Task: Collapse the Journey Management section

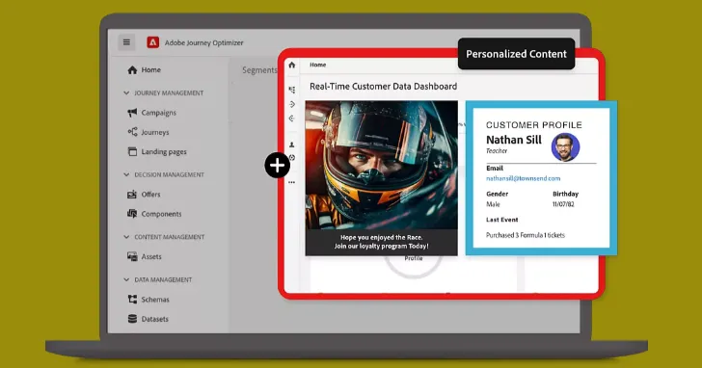Action: 126,93
